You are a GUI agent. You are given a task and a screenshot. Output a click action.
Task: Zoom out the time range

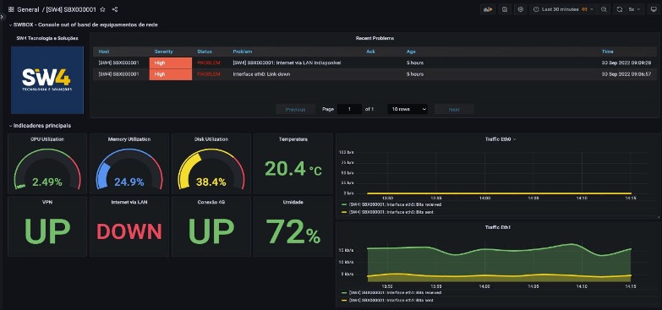click(605, 9)
